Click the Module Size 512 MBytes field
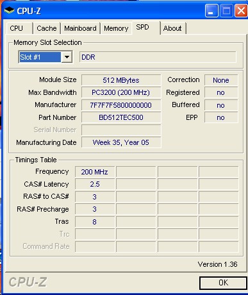The image size is (248, 295). [x=121, y=80]
